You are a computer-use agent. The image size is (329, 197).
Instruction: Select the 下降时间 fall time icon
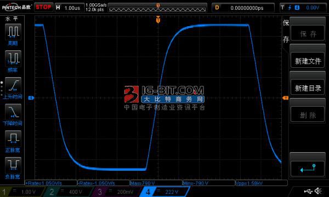[x=13, y=112]
